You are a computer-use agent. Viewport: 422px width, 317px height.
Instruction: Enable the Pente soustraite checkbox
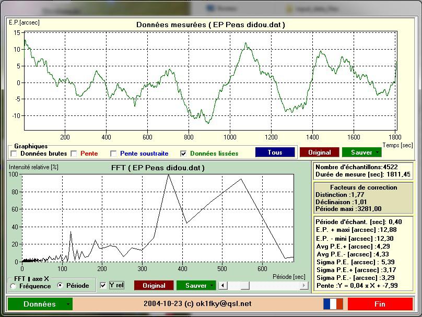click(113, 154)
